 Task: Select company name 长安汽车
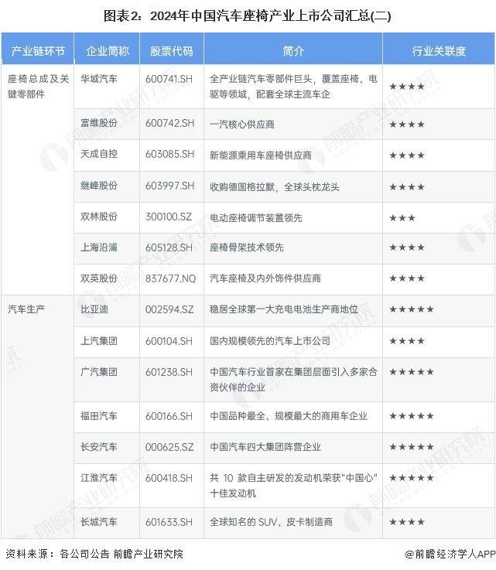(99, 447)
